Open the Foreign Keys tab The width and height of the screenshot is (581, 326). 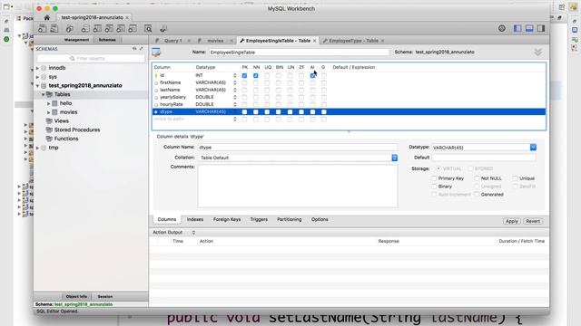click(227, 219)
